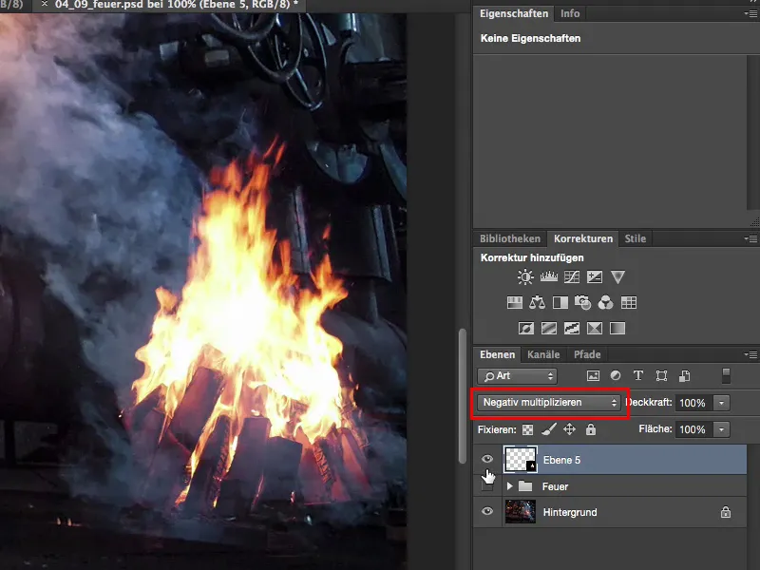Switch to the Kanäle tab
Viewport: 760px width, 570px height.
click(x=543, y=354)
